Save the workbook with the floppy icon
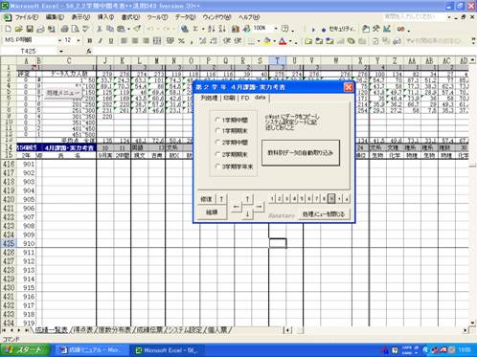 [x=30, y=29]
